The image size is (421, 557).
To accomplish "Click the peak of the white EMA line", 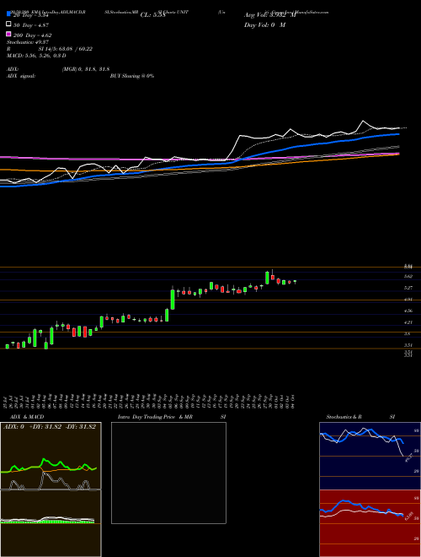I will 363,122.
